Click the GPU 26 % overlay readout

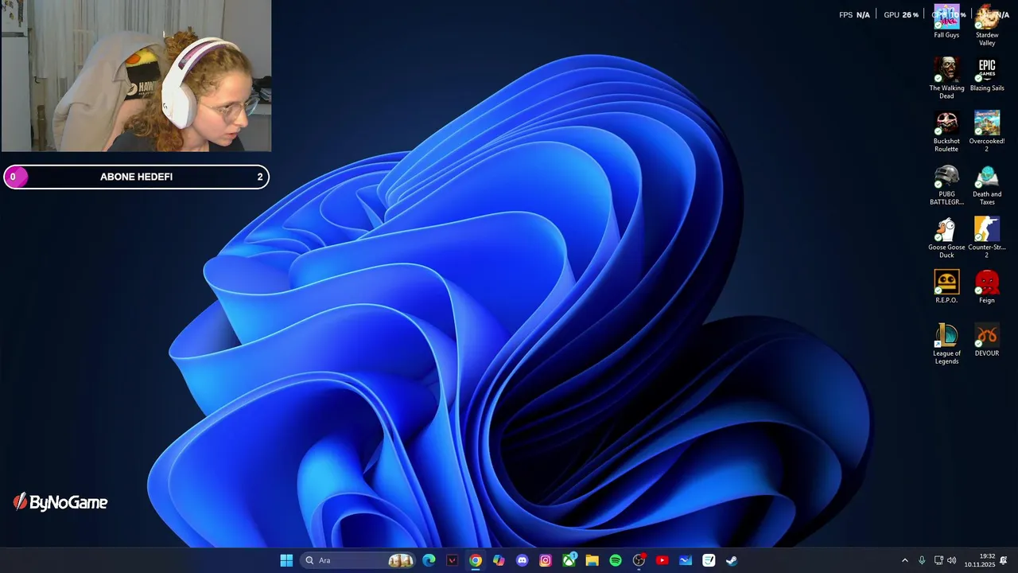pyautogui.click(x=901, y=14)
